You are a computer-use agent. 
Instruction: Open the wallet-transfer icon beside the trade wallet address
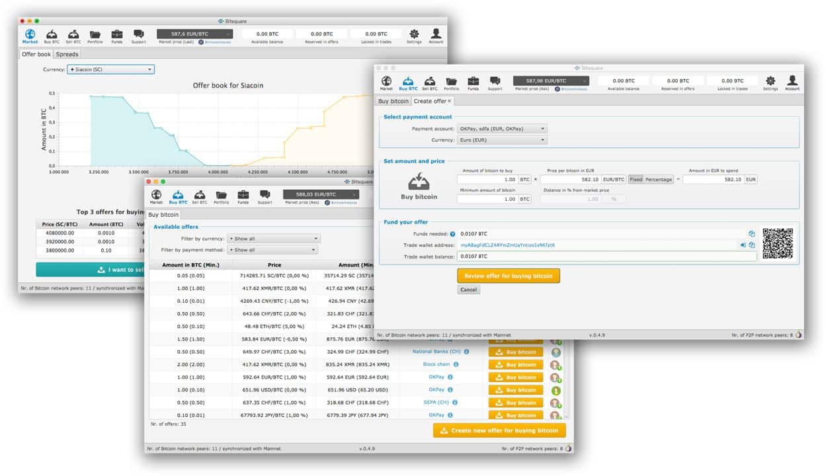coord(743,245)
